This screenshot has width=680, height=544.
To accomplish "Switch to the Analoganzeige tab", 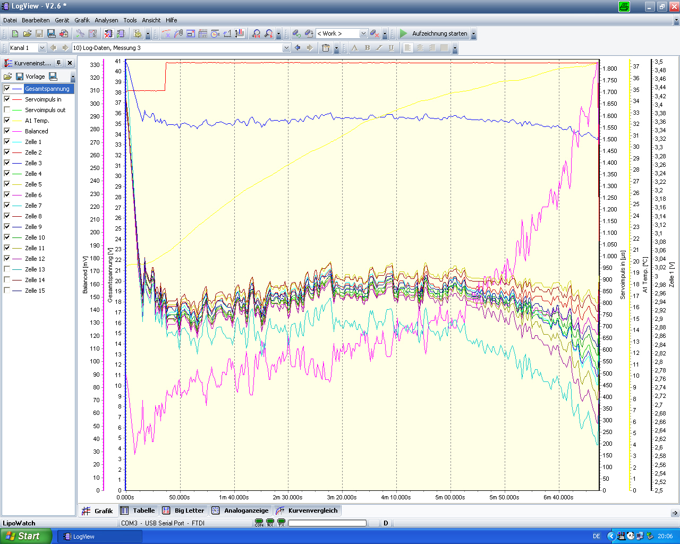I will pos(240,511).
